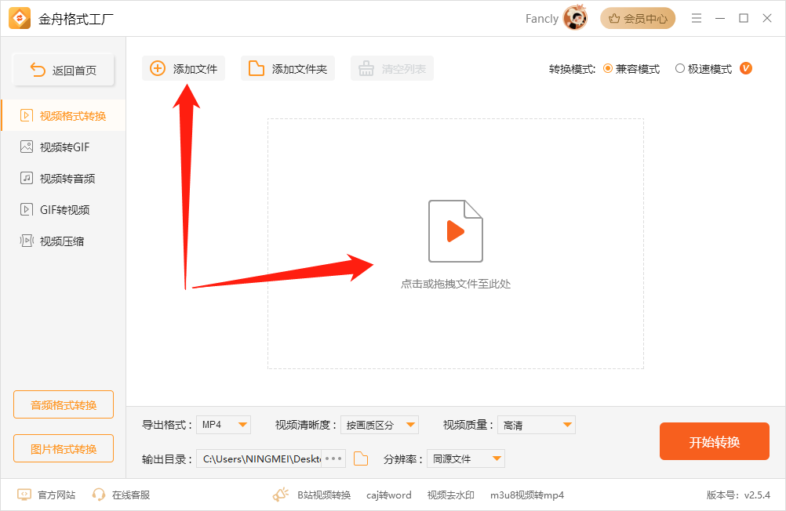Click the video file play icon in drop area

tap(455, 231)
